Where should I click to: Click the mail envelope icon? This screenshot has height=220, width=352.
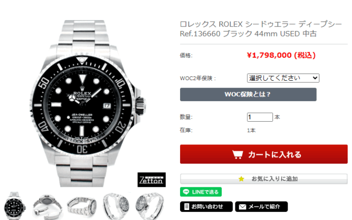(242, 206)
